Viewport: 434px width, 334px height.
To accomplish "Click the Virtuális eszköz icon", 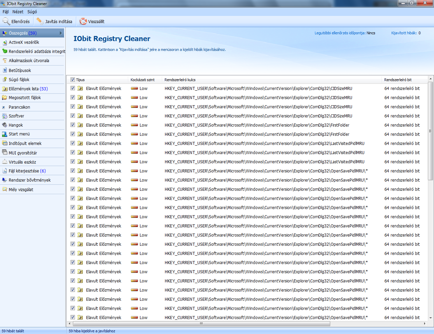I will (x=5, y=162).
